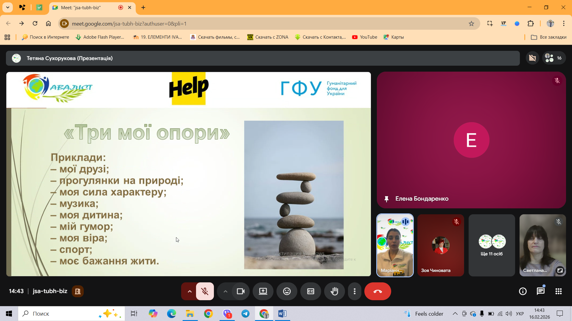Expand audio settings chevron beside microphone
572x321 pixels.
pyautogui.click(x=189, y=291)
